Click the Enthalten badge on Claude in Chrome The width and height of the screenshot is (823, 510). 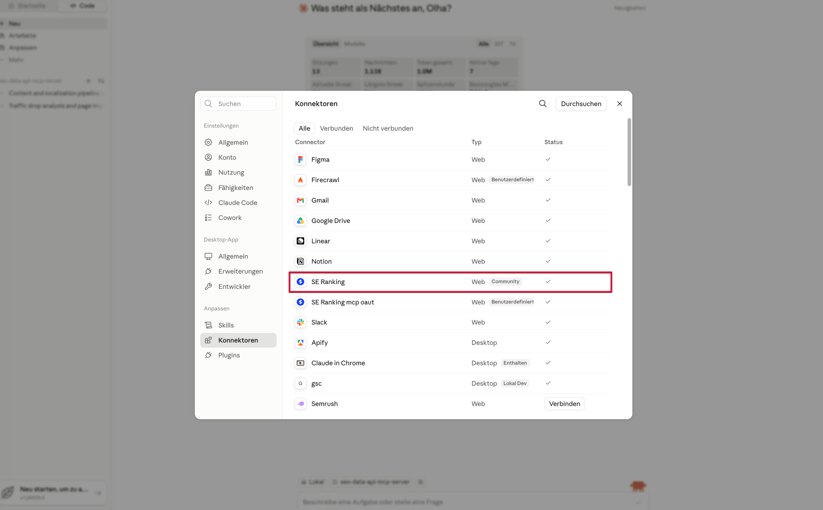pos(515,363)
